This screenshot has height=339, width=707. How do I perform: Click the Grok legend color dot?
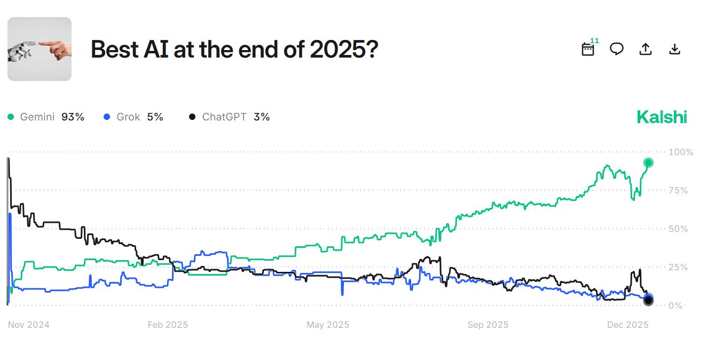coord(106,116)
